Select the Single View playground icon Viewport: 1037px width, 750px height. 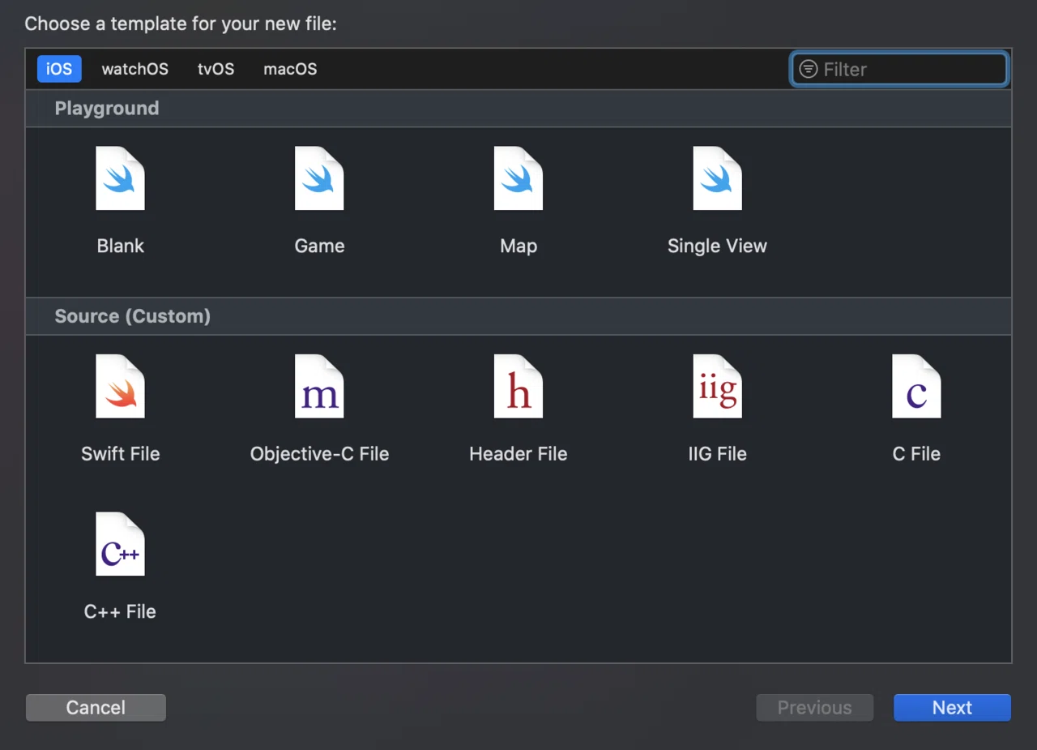coord(717,178)
